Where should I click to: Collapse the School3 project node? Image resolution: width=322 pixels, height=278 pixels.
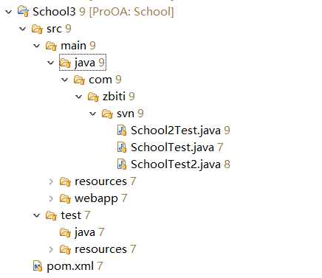coord(9,12)
